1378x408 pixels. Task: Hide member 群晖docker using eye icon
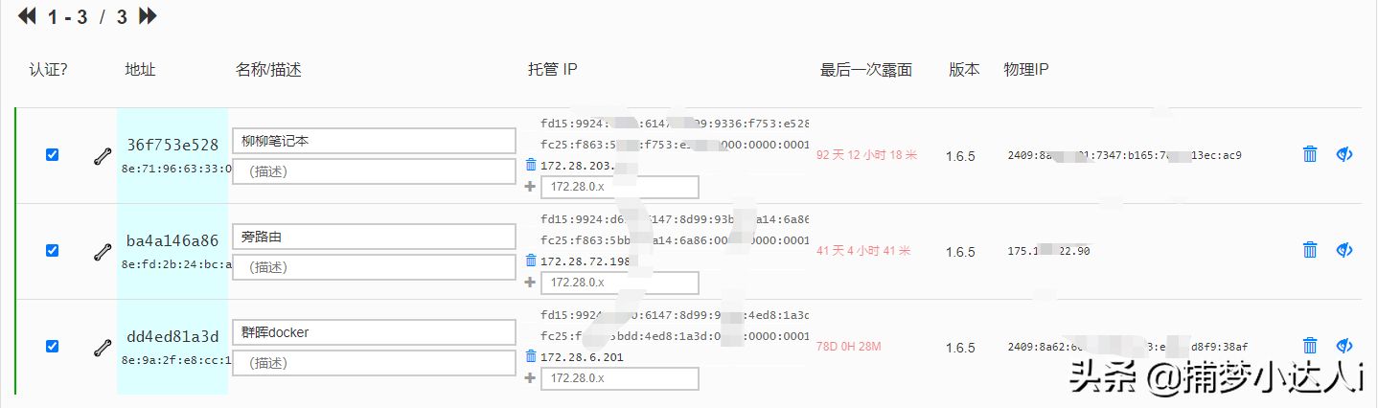[1344, 346]
